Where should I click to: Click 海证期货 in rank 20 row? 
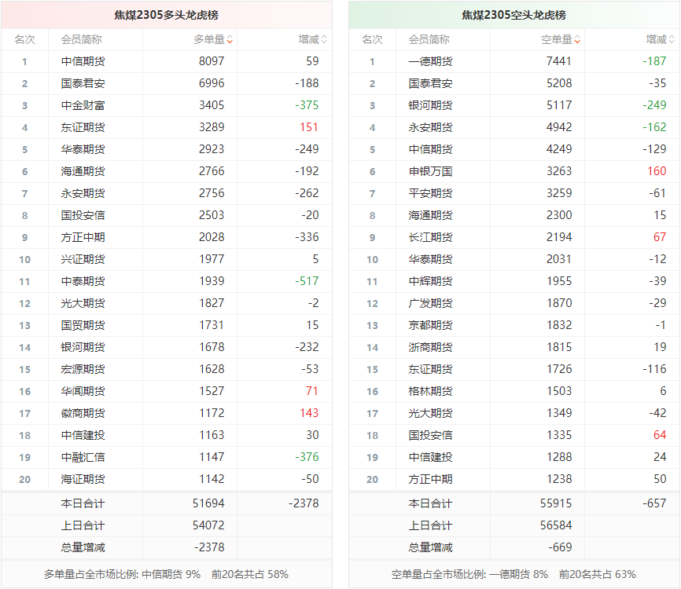(x=83, y=479)
